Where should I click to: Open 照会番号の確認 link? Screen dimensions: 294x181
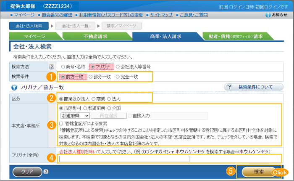point(57,15)
